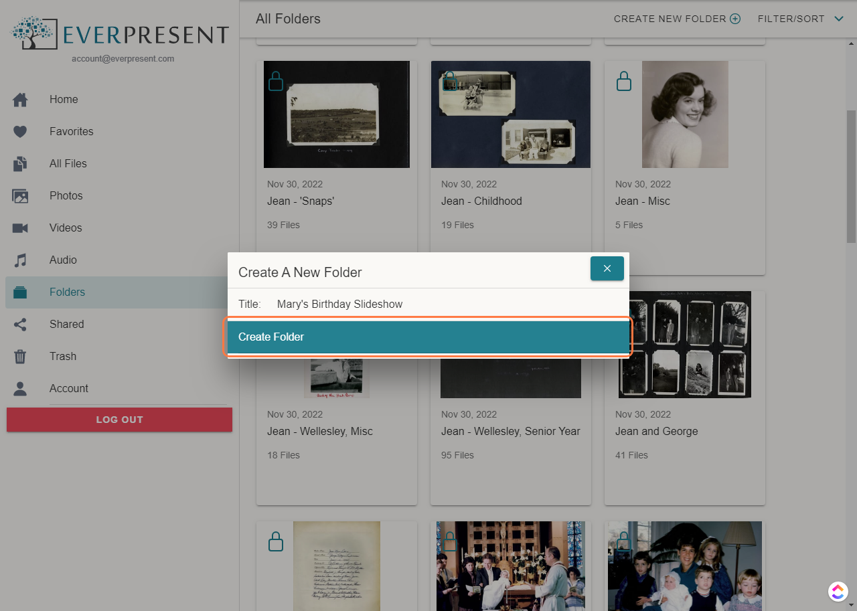The height and width of the screenshot is (611, 857).
Task: Click the ClickUp widget icon
Action: point(838,591)
